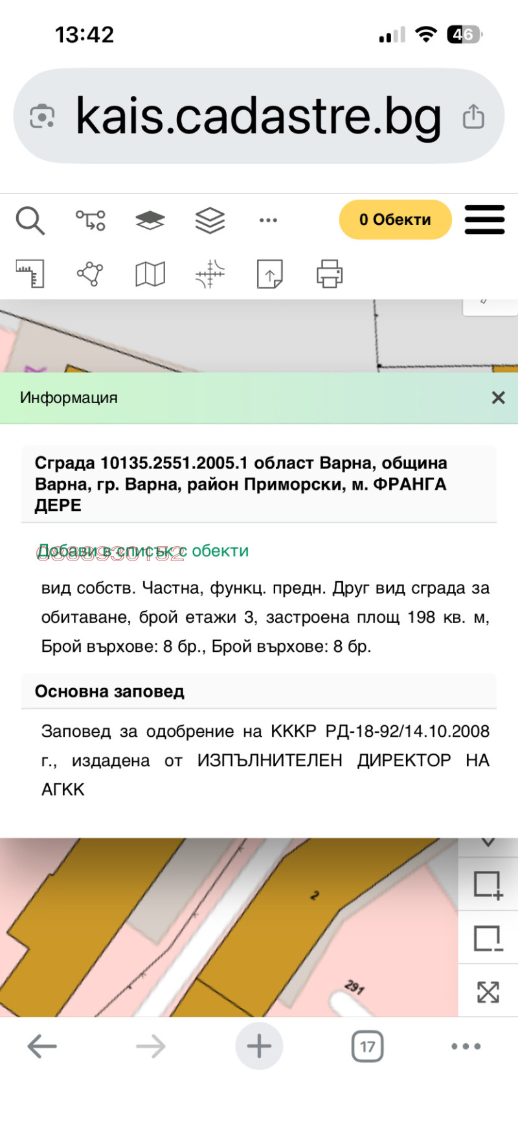The image size is (518, 1121).
Task: Close the Информация panel
Action: 498,398
